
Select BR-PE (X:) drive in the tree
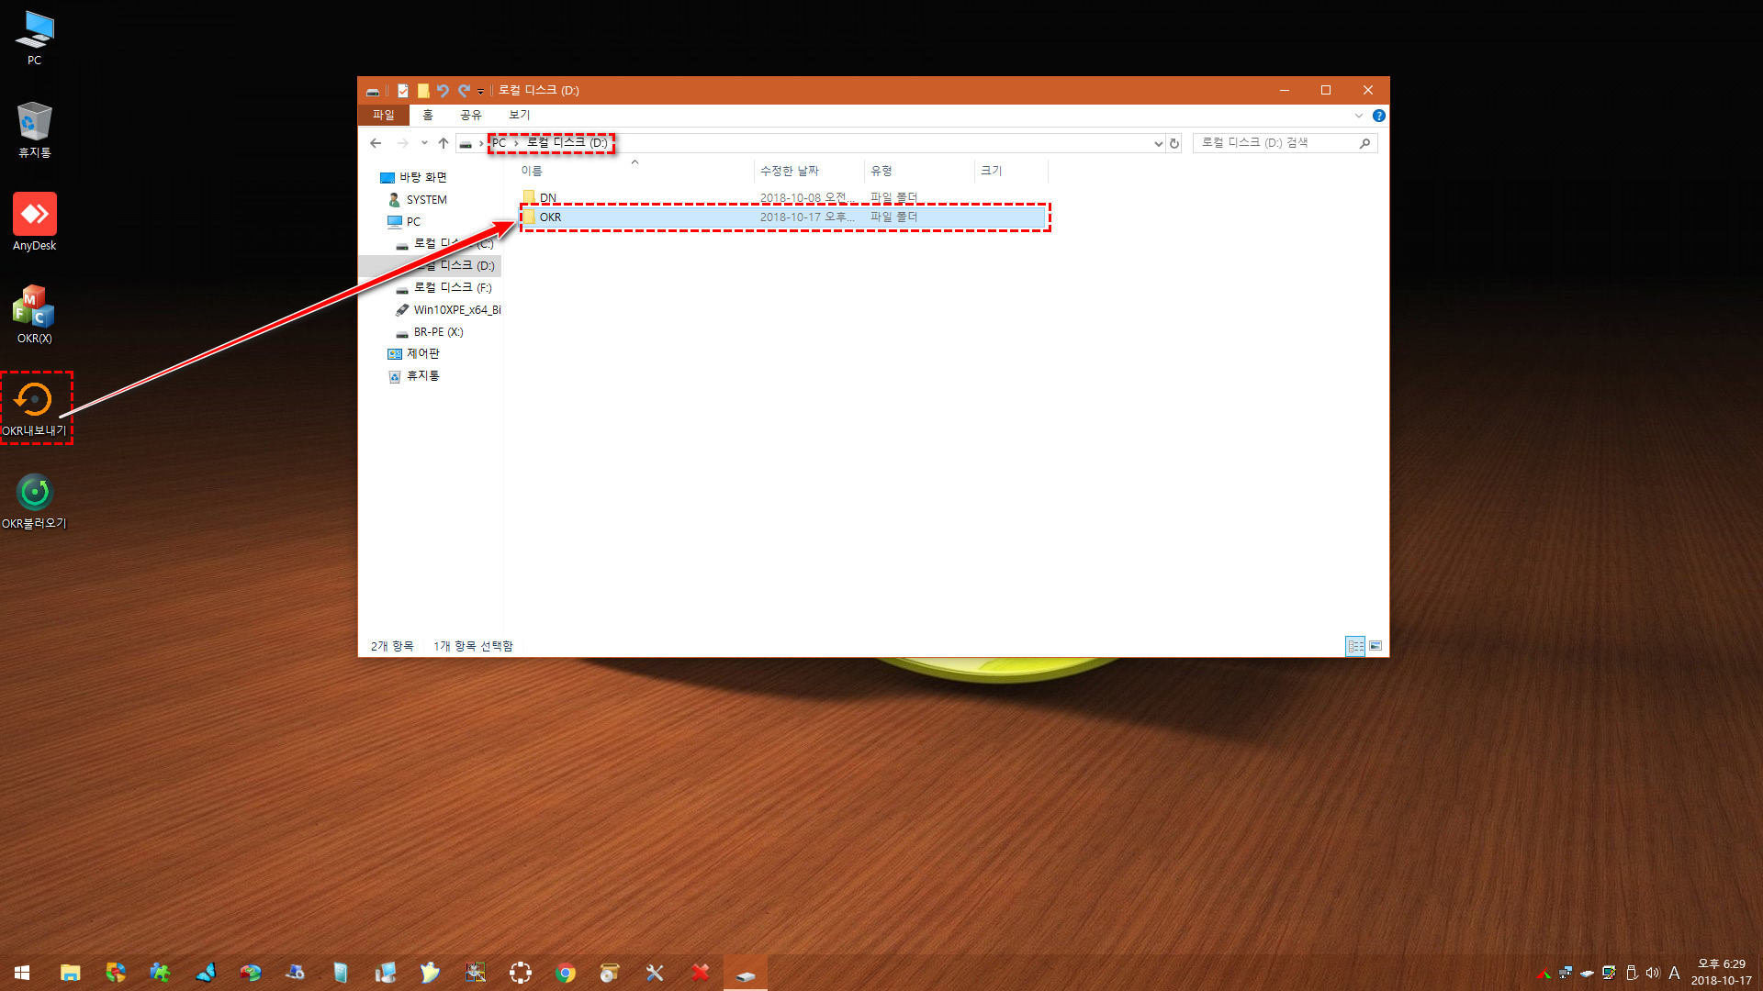point(430,331)
